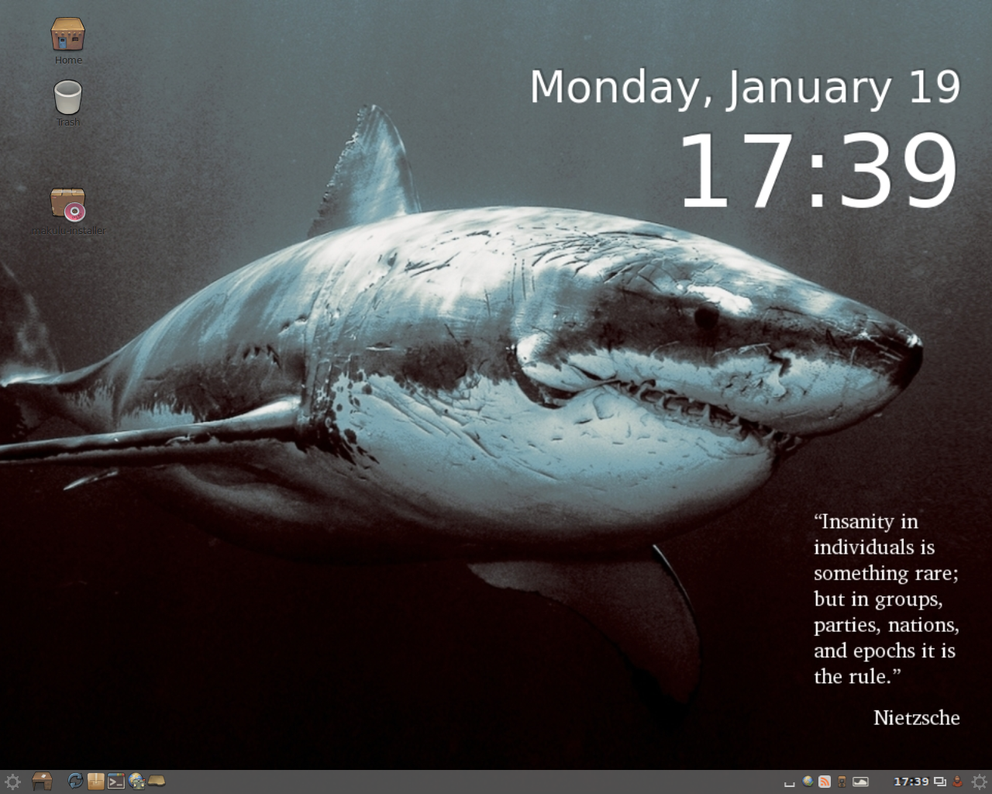The width and height of the screenshot is (992, 794).
Task: Click the tan drive tray icon in panel
Action: (x=157, y=782)
